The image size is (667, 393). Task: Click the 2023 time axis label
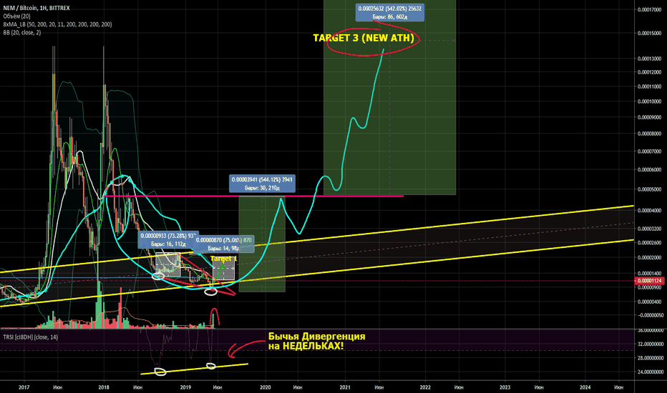[505, 387]
